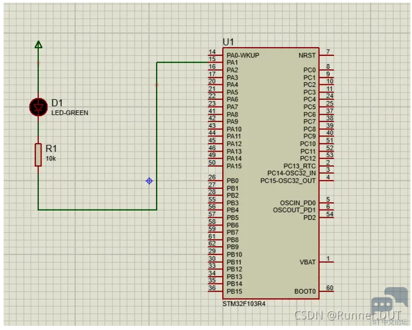Click the PC13_RTC pin label
The height and width of the screenshot is (330, 412).
300,167
